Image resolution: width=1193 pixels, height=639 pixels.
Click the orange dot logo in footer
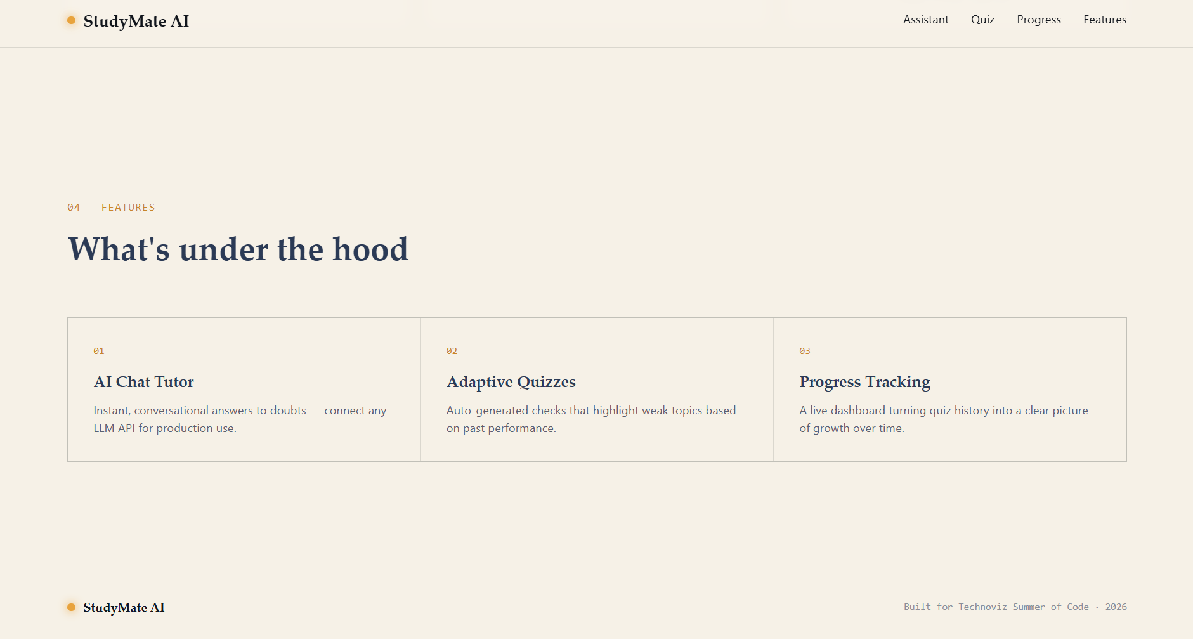pos(71,607)
